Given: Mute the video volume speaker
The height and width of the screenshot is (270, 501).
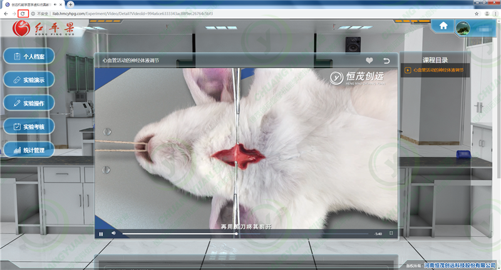Looking at the screenshot, I should [x=113, y=233].
